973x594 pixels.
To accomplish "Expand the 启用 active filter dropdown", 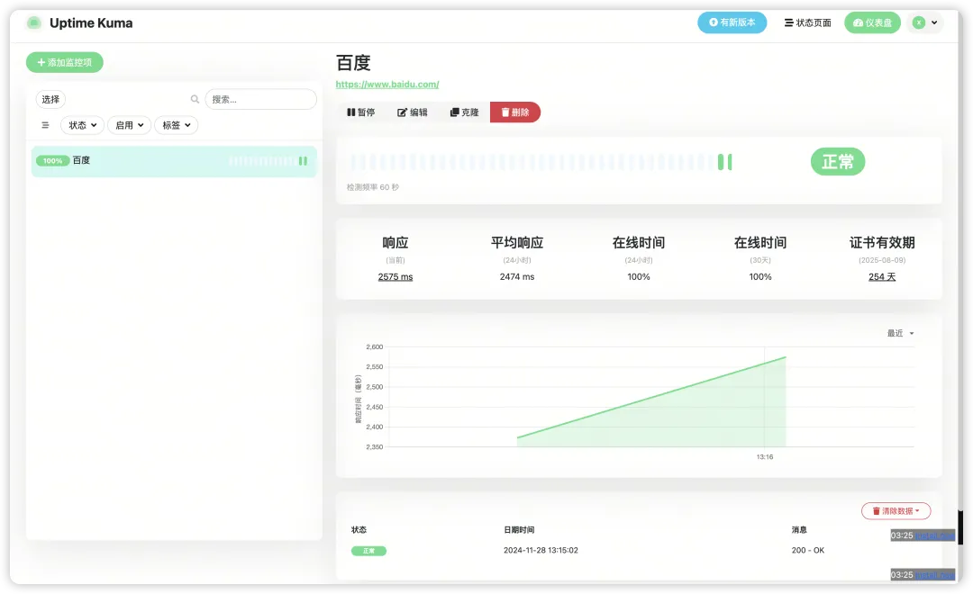I will 129,125.
